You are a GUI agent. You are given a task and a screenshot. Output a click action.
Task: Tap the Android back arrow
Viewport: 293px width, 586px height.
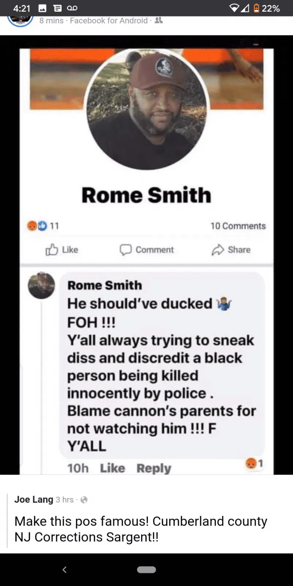[64, 570]
